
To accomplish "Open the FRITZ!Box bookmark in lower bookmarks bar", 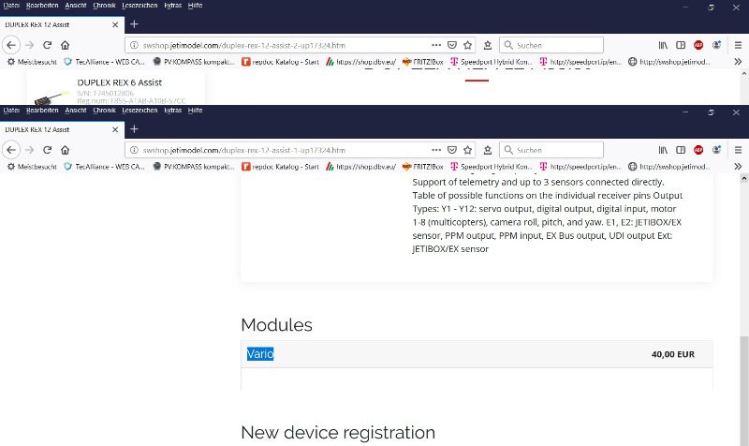I will click(x=423, y=167).
